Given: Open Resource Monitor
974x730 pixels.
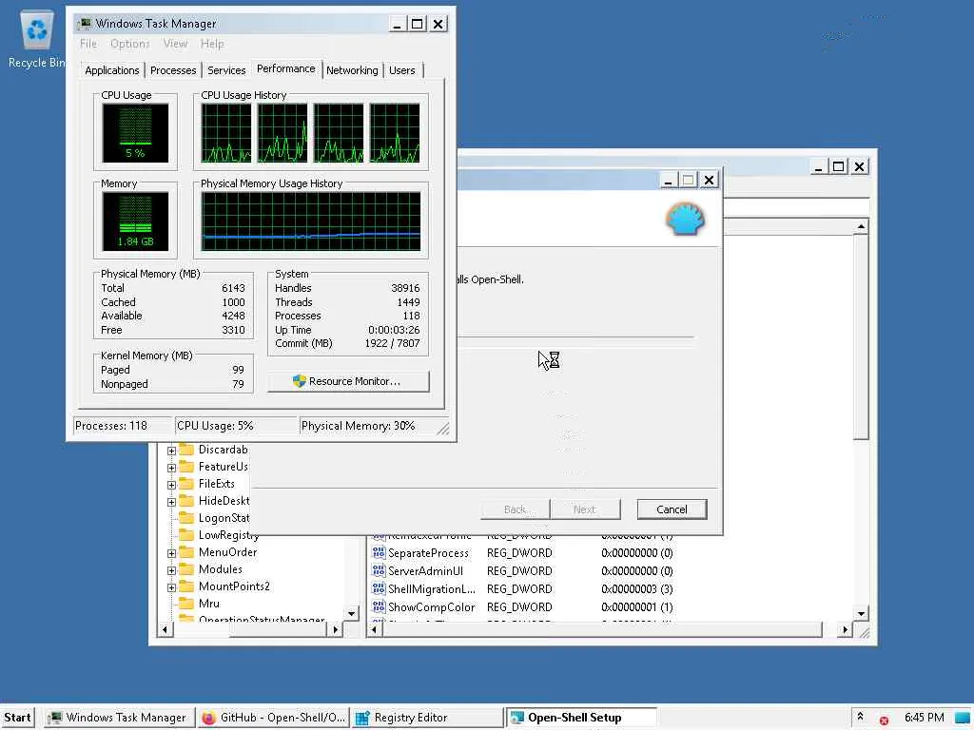Looking at the screenshot, I should click(x=348, y=381).
